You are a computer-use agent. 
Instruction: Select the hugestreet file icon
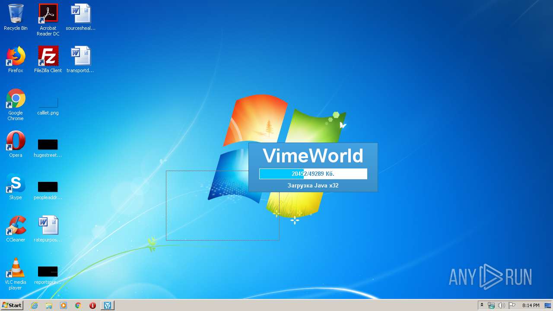[x=48, y=148]
